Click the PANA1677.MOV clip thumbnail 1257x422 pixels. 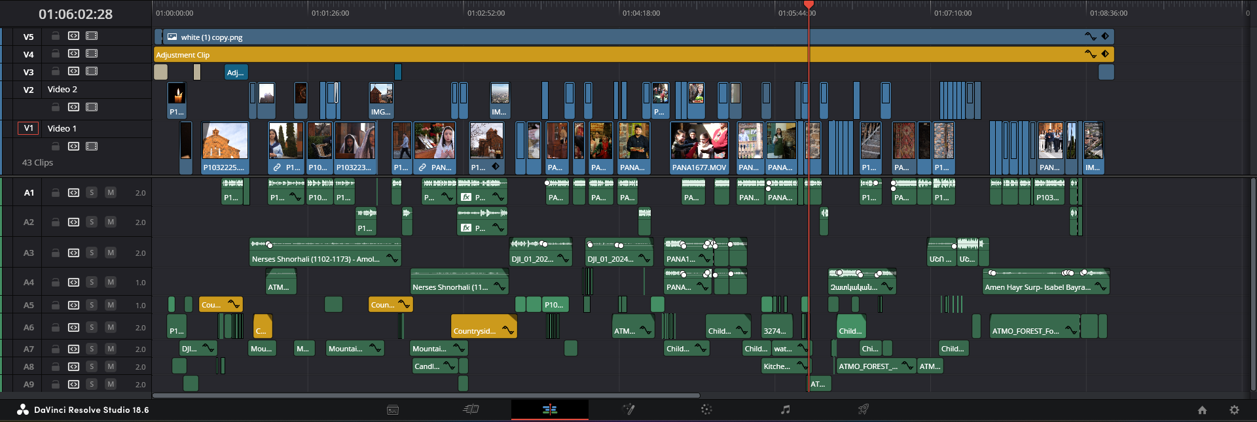(x=699, y=141)
